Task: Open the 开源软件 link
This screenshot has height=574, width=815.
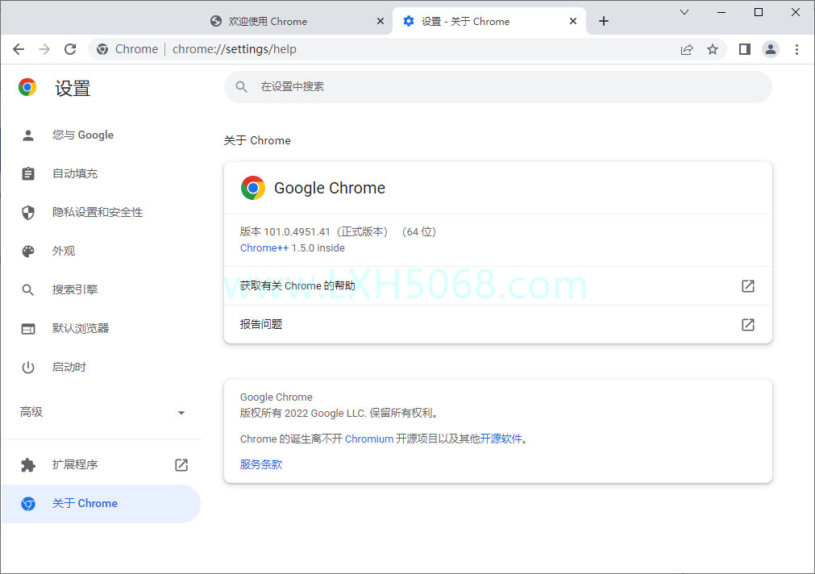Action: tap(501, 439)
